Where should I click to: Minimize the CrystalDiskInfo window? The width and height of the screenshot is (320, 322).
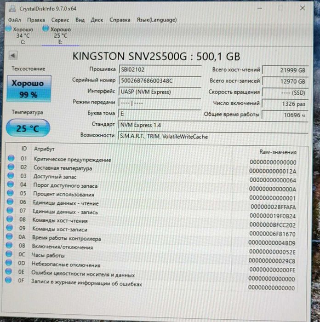(260, 8)
